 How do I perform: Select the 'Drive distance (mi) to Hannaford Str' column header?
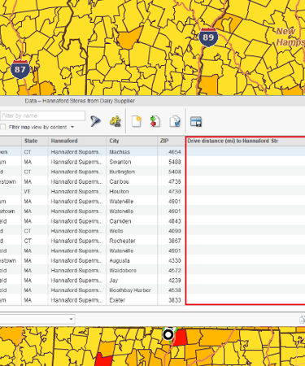click(246, 141)
